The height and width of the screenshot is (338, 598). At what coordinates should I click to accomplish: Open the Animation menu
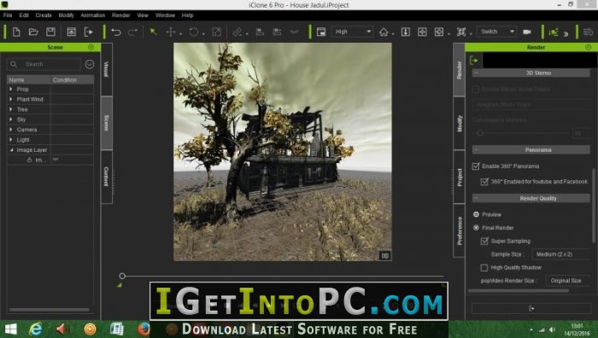(92, 15)
